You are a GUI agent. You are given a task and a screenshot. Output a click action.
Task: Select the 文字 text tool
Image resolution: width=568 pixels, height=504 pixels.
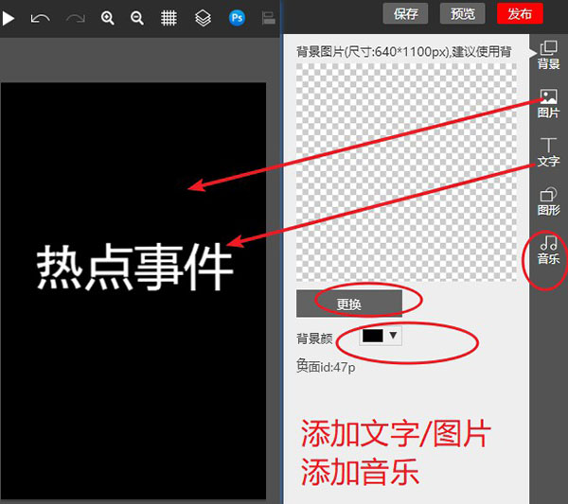548,152
